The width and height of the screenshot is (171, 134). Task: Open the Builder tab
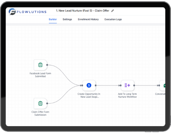click(53, 19)
